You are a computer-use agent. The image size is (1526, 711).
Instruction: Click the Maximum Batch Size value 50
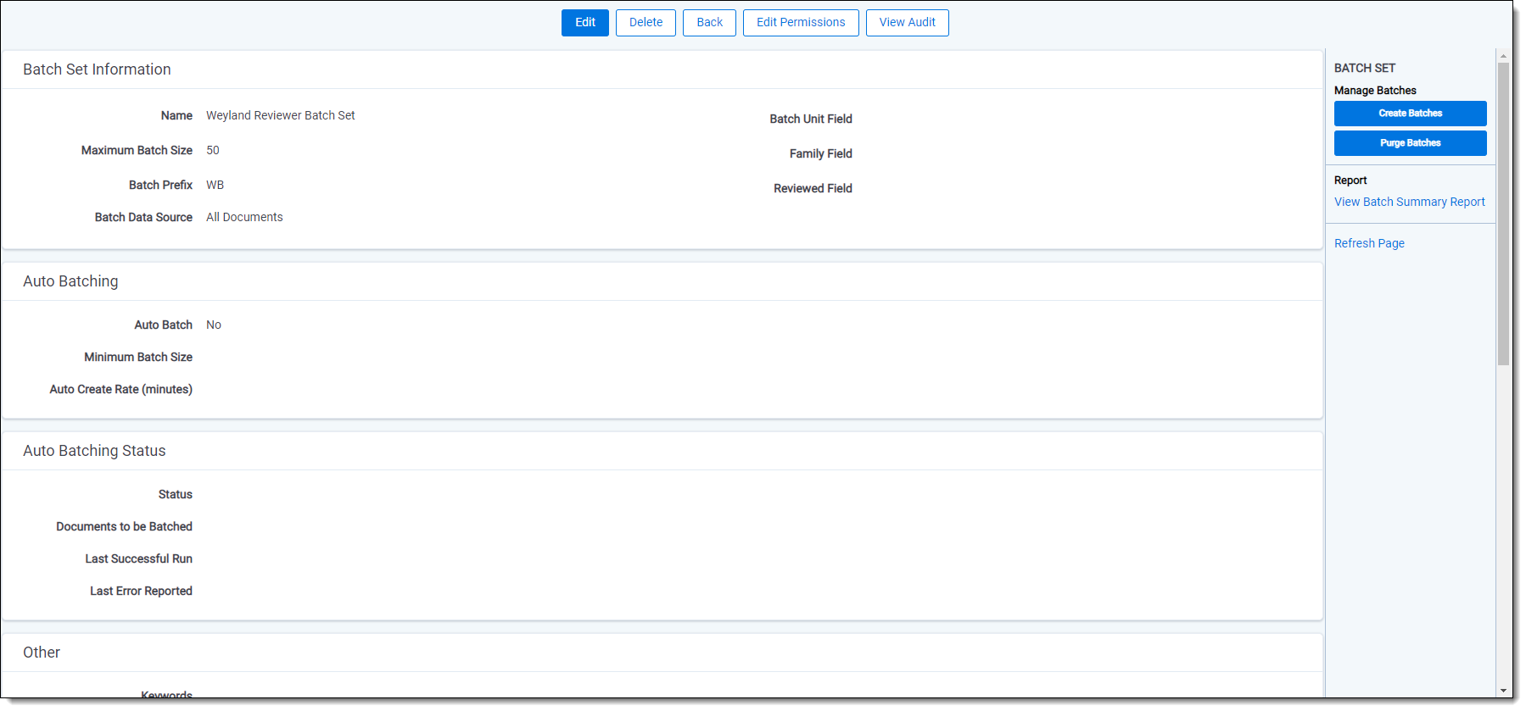point(213,150)
